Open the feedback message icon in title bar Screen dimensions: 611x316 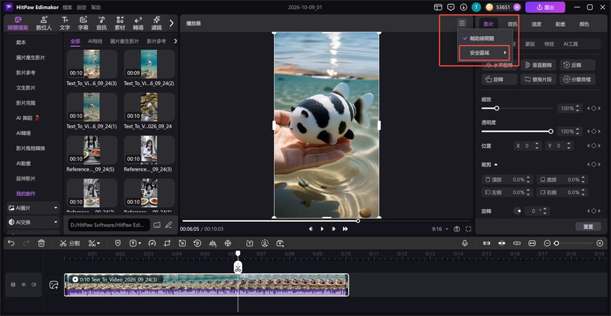pos(451,7)
